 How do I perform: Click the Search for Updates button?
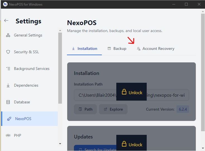click(95, 148)
